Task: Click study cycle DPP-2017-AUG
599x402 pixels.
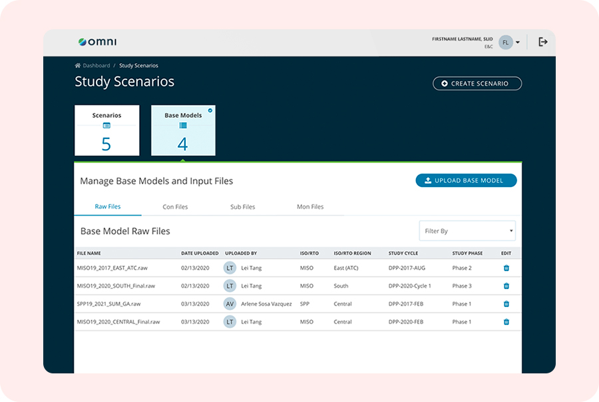Action: [x=407, y=268]
